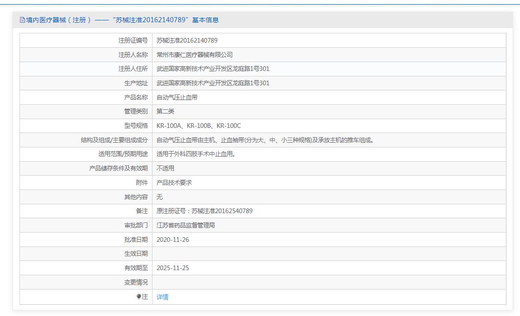Click the 附件 row label

142,183
